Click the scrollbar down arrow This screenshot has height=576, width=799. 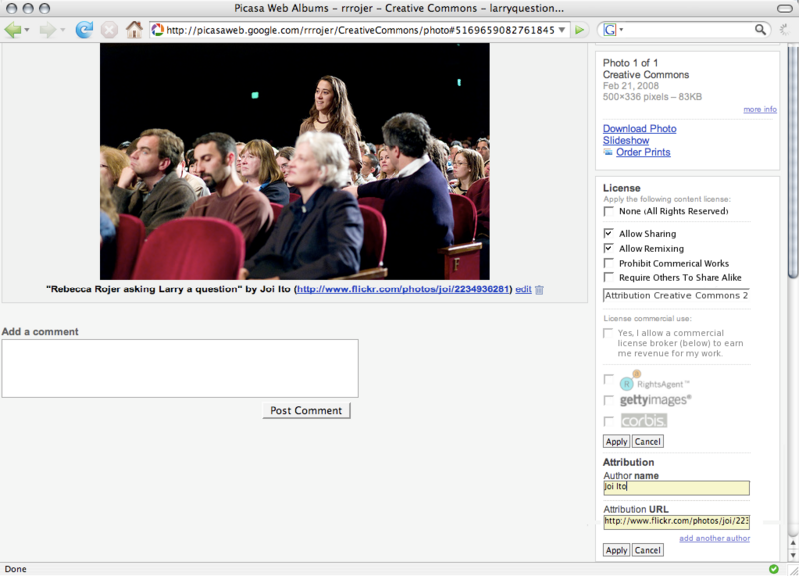793,556
